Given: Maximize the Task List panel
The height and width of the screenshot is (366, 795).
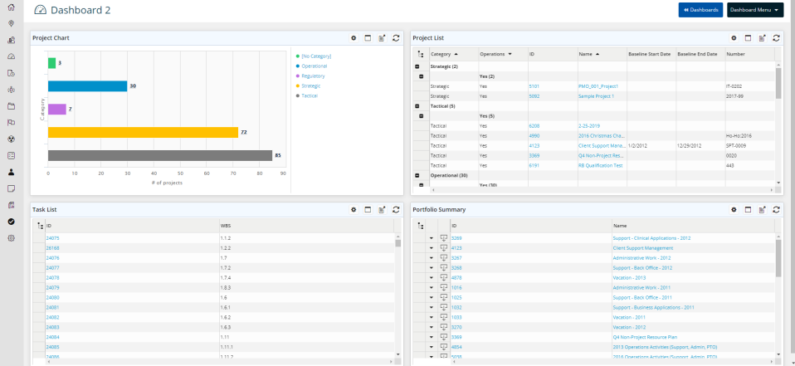Looking at the screenshot, I should tap(367, 210).
